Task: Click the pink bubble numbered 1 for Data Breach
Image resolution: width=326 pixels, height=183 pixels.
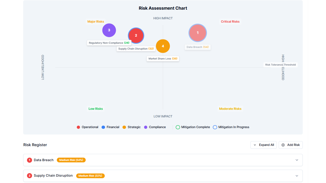Action: coord(198,33)
